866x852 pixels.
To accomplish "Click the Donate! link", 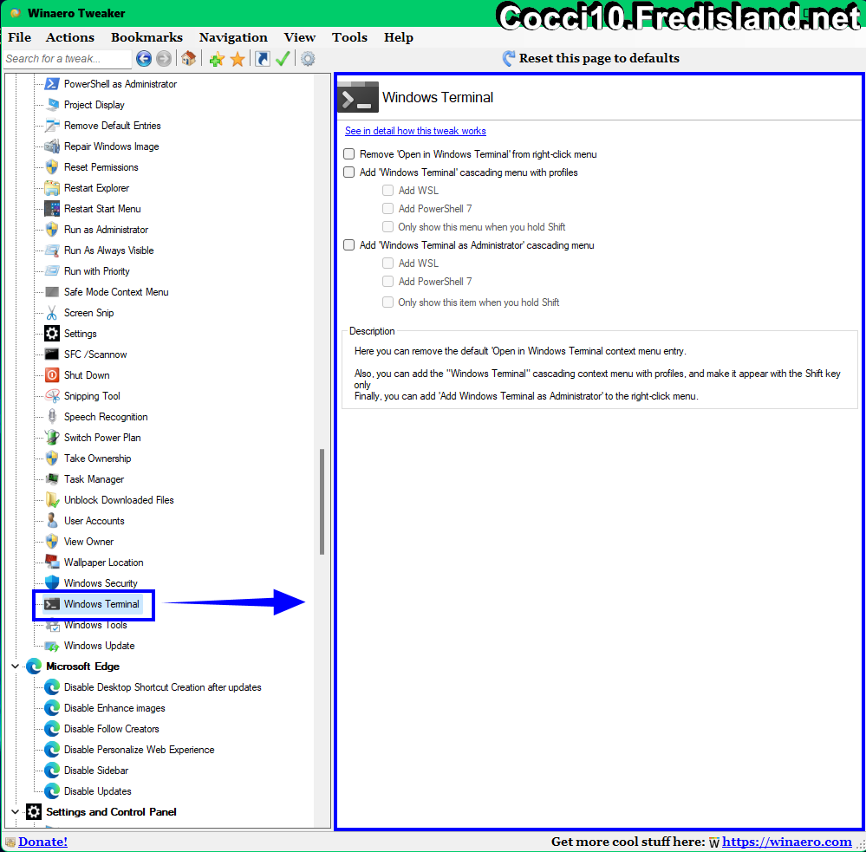I will 42,842.
